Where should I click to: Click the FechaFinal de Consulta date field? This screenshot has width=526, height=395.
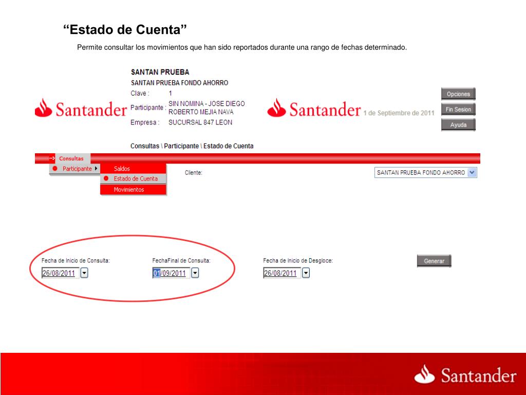171,273
